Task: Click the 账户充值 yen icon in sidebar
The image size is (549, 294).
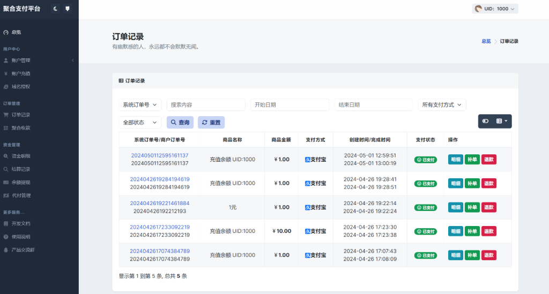Action: coord(5,73)
